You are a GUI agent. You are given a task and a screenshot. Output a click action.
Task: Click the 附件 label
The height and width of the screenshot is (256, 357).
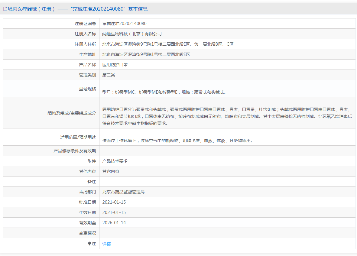pos(92,161)
